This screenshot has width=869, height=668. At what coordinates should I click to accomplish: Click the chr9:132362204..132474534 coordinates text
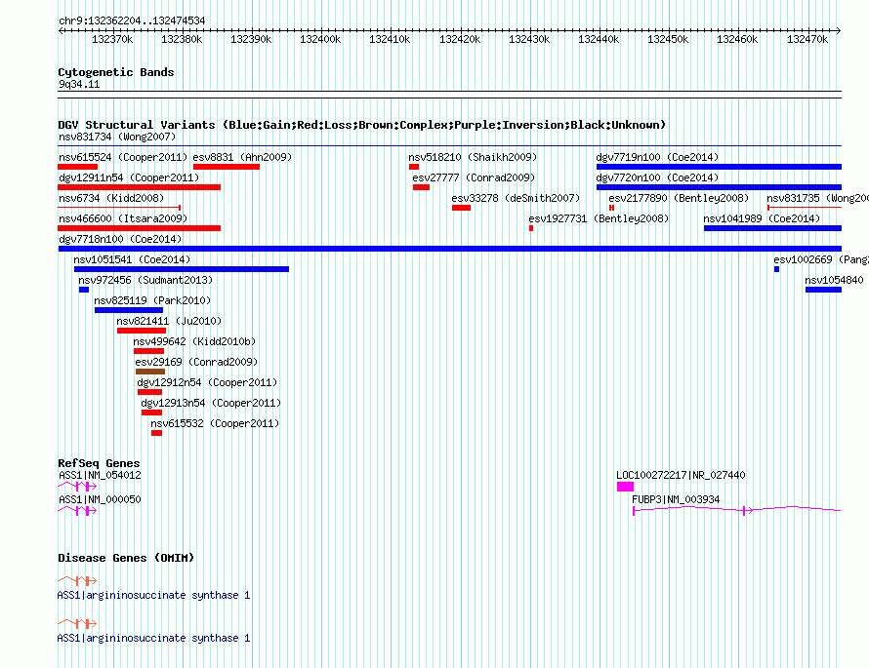pyautogui.click(x=132, y=20)
